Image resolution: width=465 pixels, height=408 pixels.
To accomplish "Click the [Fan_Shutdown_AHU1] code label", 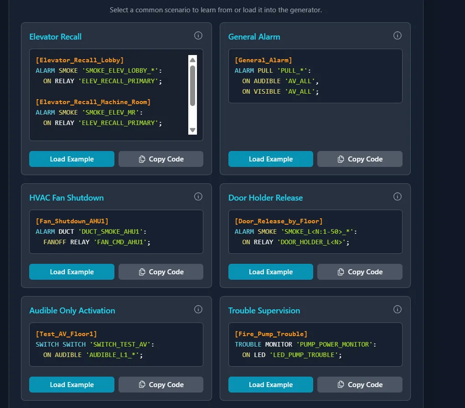I will pyautogui.click(x=72, y=221).
